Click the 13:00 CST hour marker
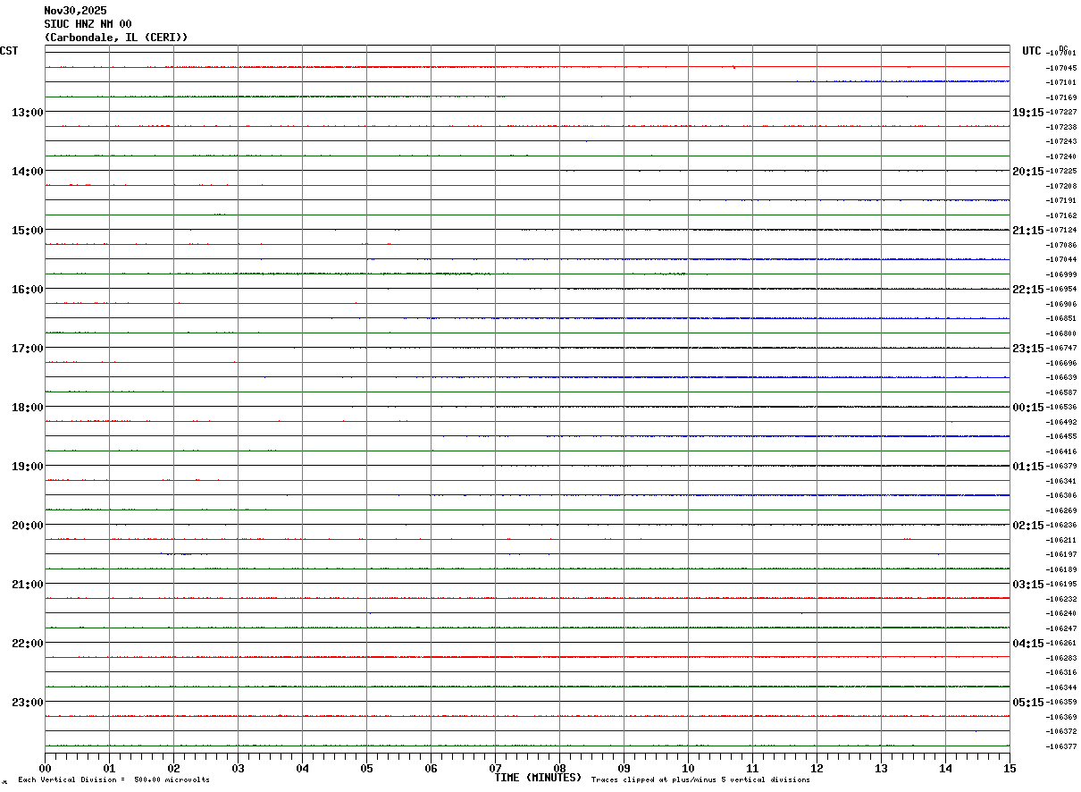 click(x=28, y=113)
